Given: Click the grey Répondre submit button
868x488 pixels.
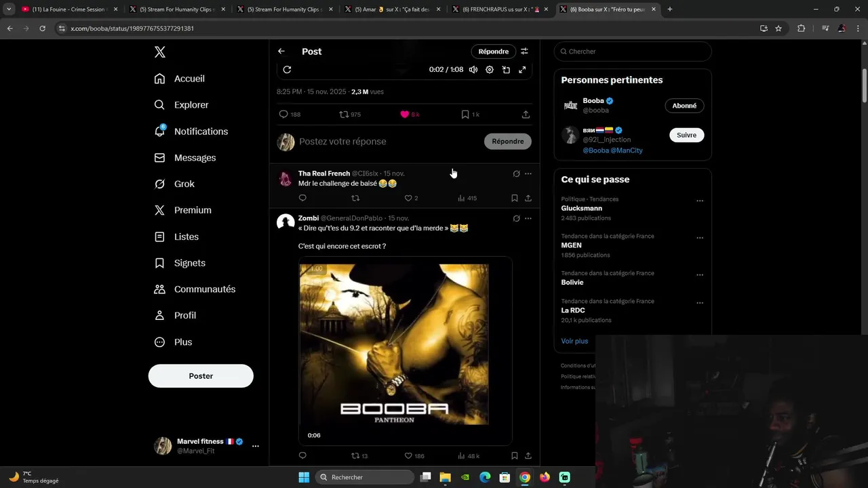Looking at the screenshot, I should click(508, 141).
